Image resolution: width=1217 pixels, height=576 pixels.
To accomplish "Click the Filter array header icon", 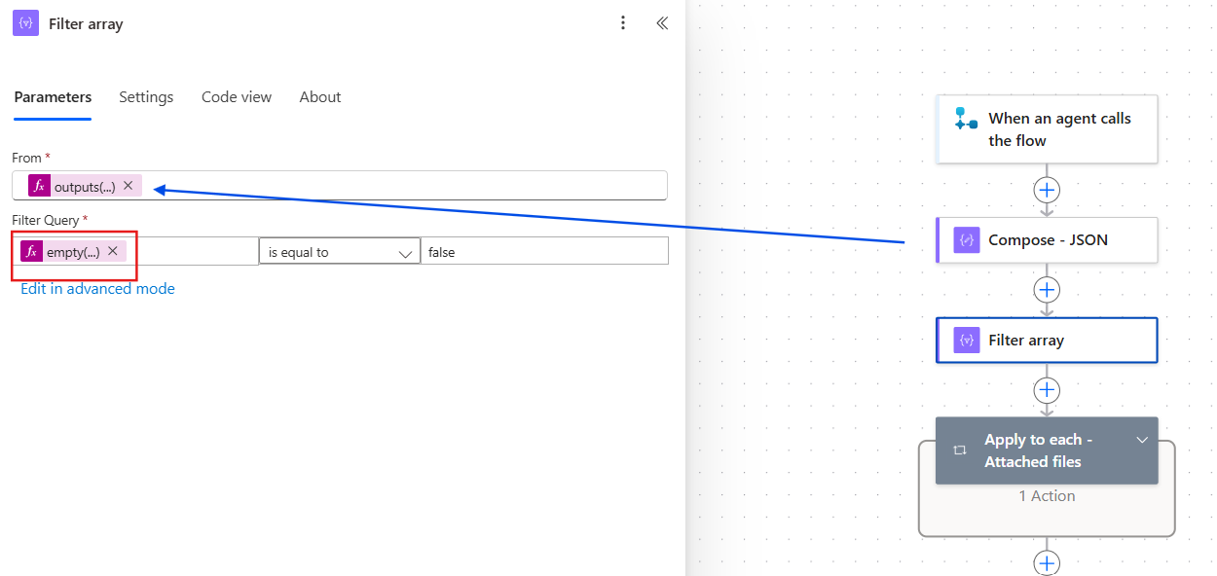I will (x=24, y=22).
